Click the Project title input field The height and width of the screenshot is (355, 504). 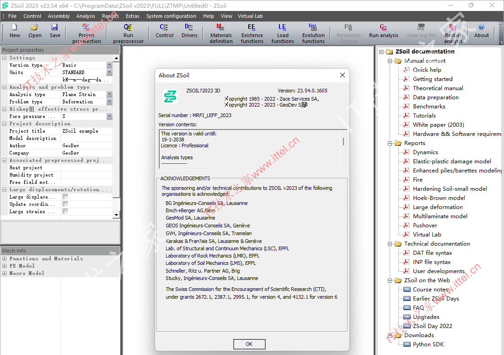[86, 131]
